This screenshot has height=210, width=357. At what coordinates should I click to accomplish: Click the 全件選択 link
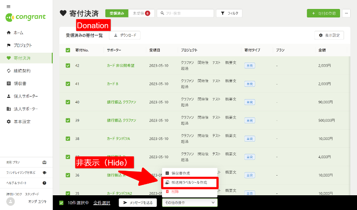coord(102,203)
